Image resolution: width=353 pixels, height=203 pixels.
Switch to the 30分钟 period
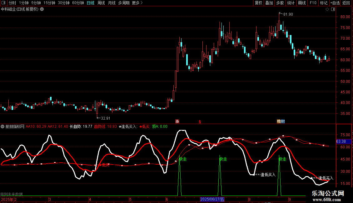pyautogui.click(x=64, y=3)
